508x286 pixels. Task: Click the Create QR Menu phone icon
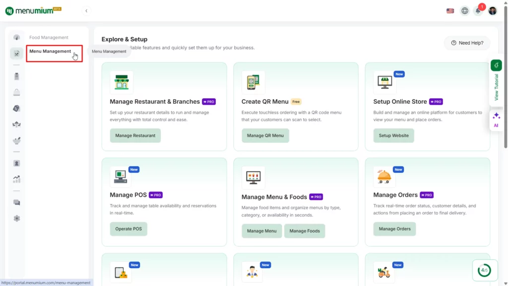point(253,82)
